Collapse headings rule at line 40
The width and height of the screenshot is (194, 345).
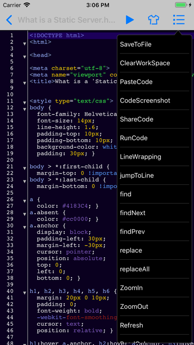(x=25, y=293)
